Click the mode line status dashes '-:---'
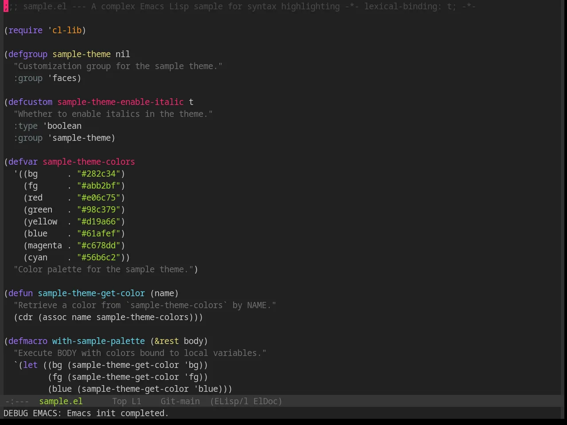 tap(17, 401)
